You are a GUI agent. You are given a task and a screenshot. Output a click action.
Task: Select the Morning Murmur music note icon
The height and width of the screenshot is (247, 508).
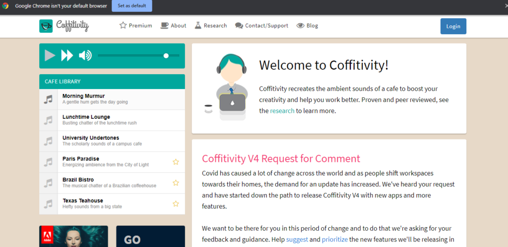click(x=48, y=99)
